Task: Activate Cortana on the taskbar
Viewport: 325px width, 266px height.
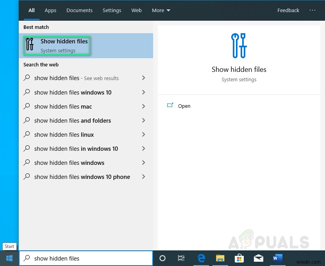Action: pyautogui.click(x=162, y=258)
